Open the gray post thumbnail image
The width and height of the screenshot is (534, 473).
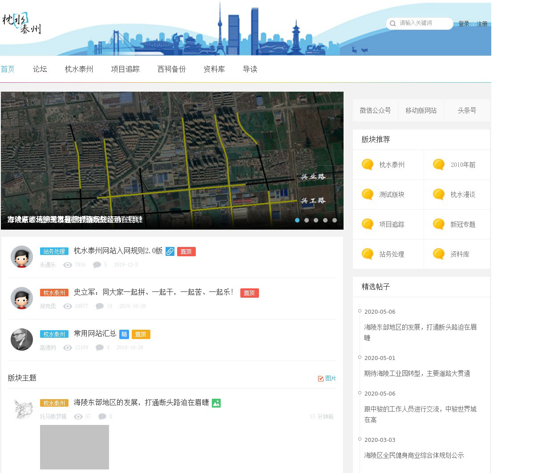tap(74, 447)
